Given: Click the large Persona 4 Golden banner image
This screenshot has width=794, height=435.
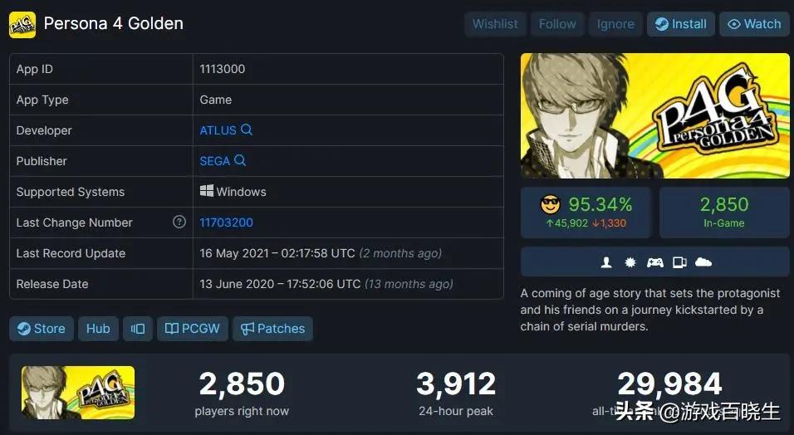Looking at the screenshot, I should pyautogui.click(x=654, y=115).
